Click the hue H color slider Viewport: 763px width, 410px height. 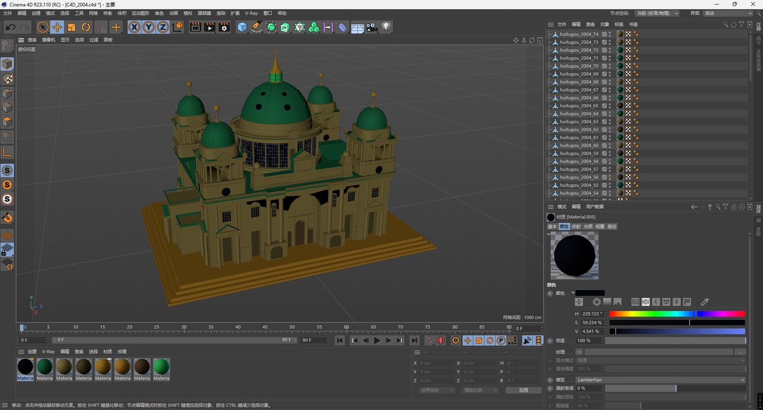[677, 314]
